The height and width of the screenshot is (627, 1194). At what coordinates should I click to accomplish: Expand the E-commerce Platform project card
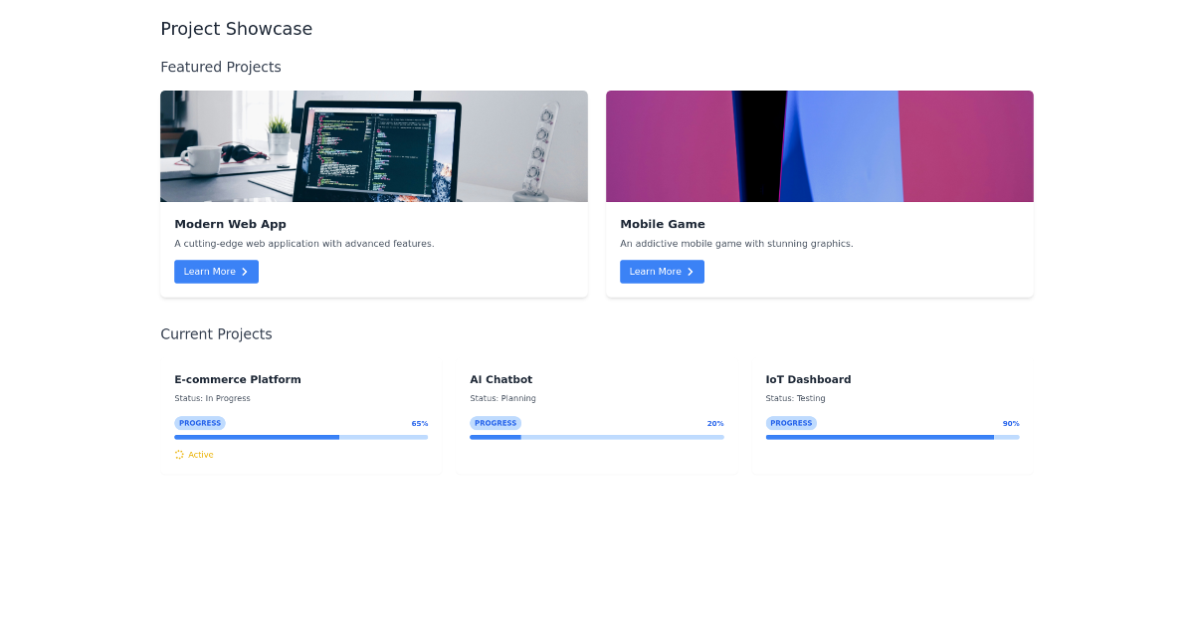300,416
